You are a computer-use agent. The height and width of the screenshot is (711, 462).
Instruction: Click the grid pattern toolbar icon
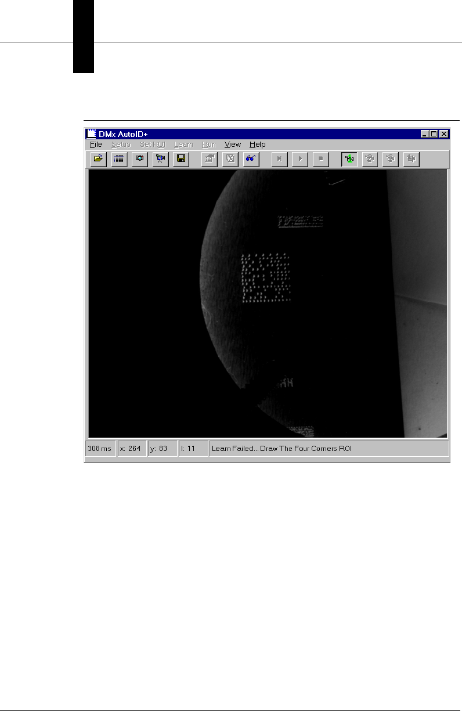point(120,159)
